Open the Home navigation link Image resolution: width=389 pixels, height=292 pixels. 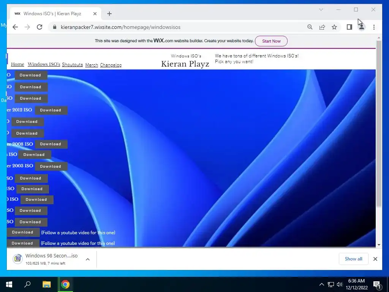(17, 64)
